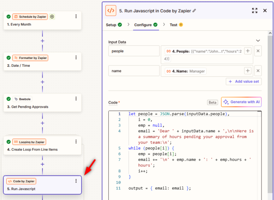The height and width of the screenshot is (200, 274).
Task: Select the 5. Run Javascript step
Action: click(42, 185)
